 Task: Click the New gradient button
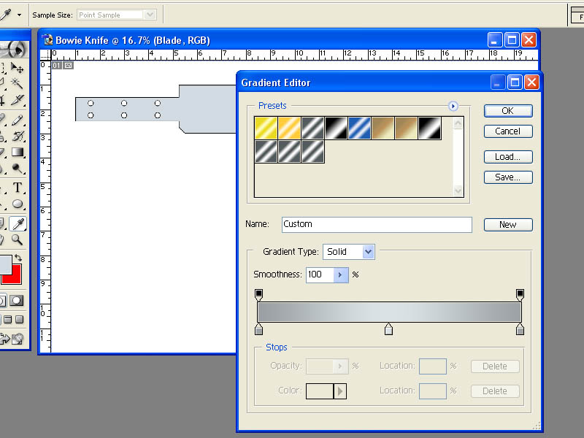tap(508, 225)
